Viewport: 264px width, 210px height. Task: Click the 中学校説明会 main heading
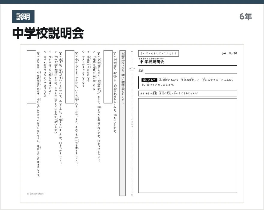point(48,33)
